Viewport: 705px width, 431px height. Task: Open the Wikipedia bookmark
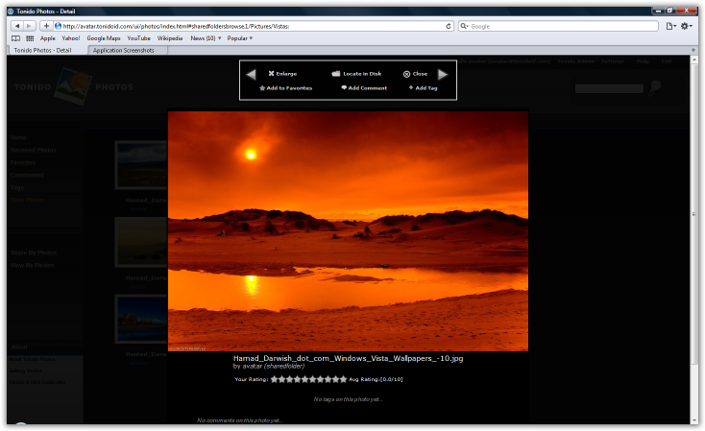(170, 38)
